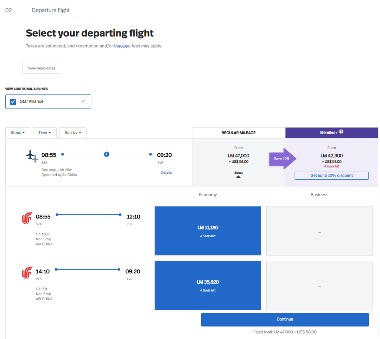Open the Time filter dropdown
The image size is (380, 339).
pos(45,132)
